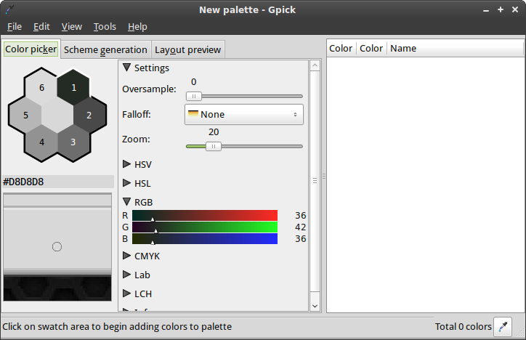Screen dimensions: 526x340
Task: Select hexagon swatch number 4
Action: 41,142
